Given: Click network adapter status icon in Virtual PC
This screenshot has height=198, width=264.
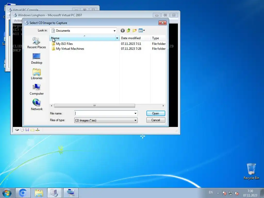Looking at the screenshot, I should (x=38, y=130).
